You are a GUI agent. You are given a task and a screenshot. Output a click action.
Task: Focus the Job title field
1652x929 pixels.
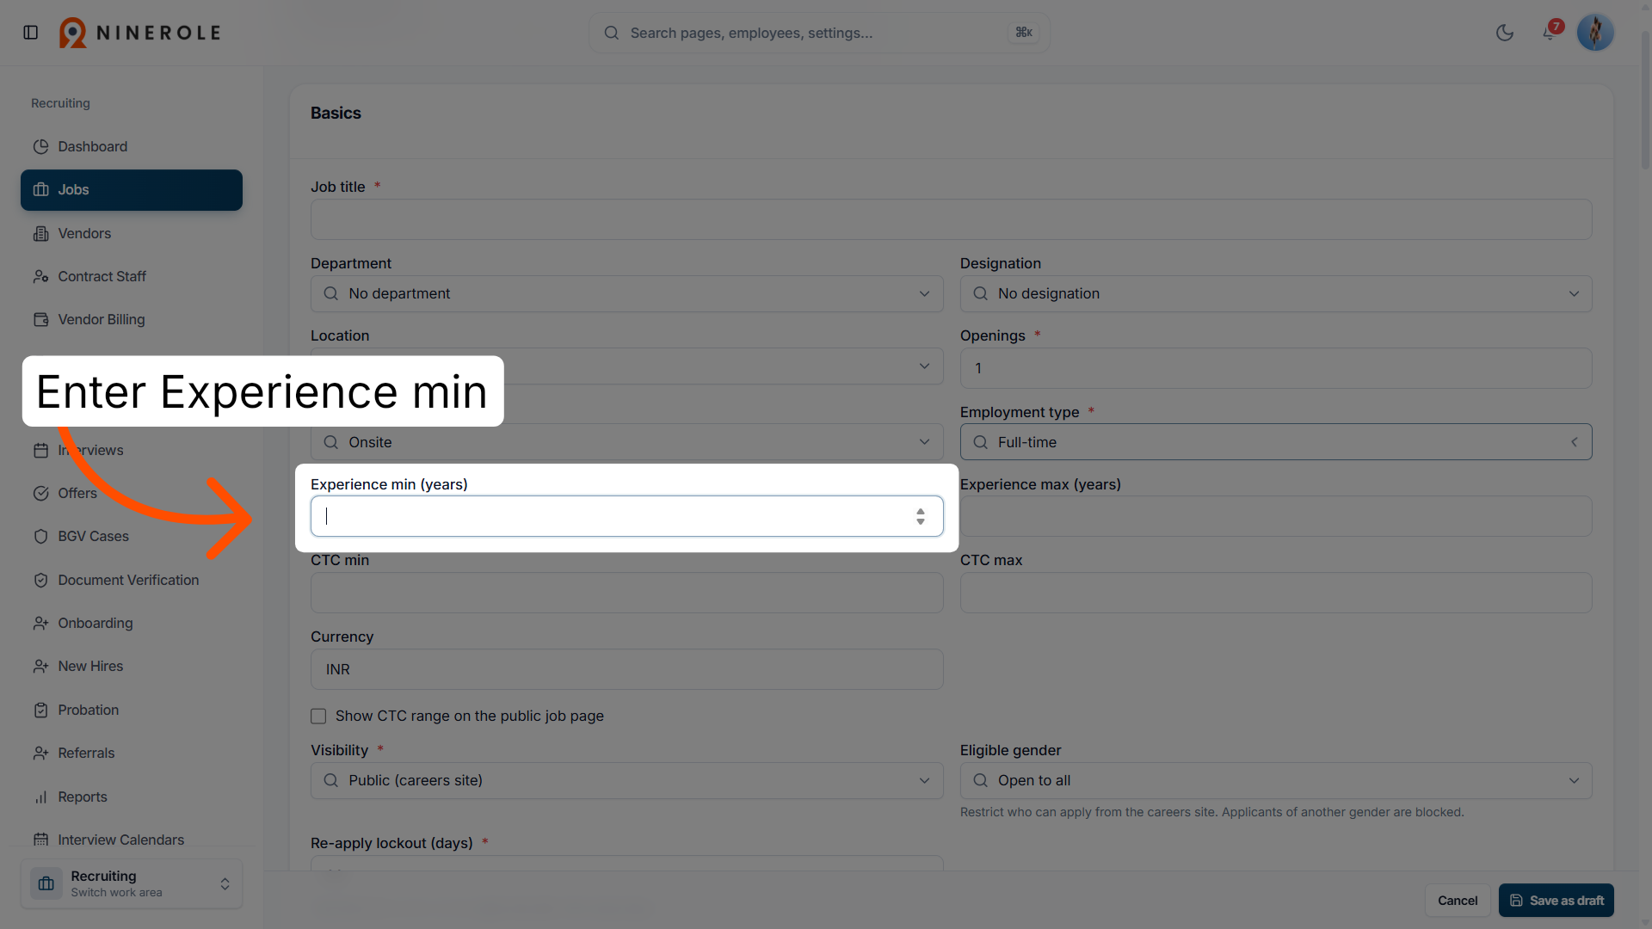(x=951, y=219)
